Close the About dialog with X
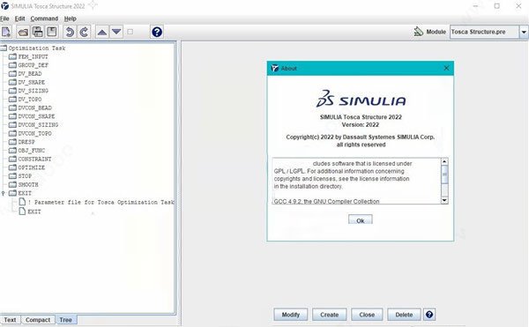The width and height of the screenshot is (529, 327). pyautogui.click(x=446, y=68)
